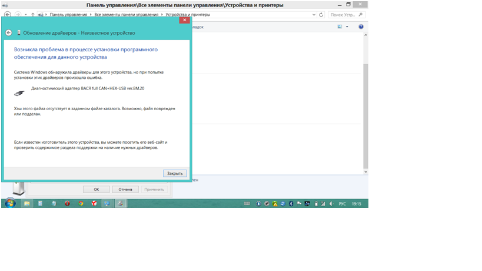482x271 pixels.
Task: Open Action Center flag icon in tray
Action: point(299,204)
